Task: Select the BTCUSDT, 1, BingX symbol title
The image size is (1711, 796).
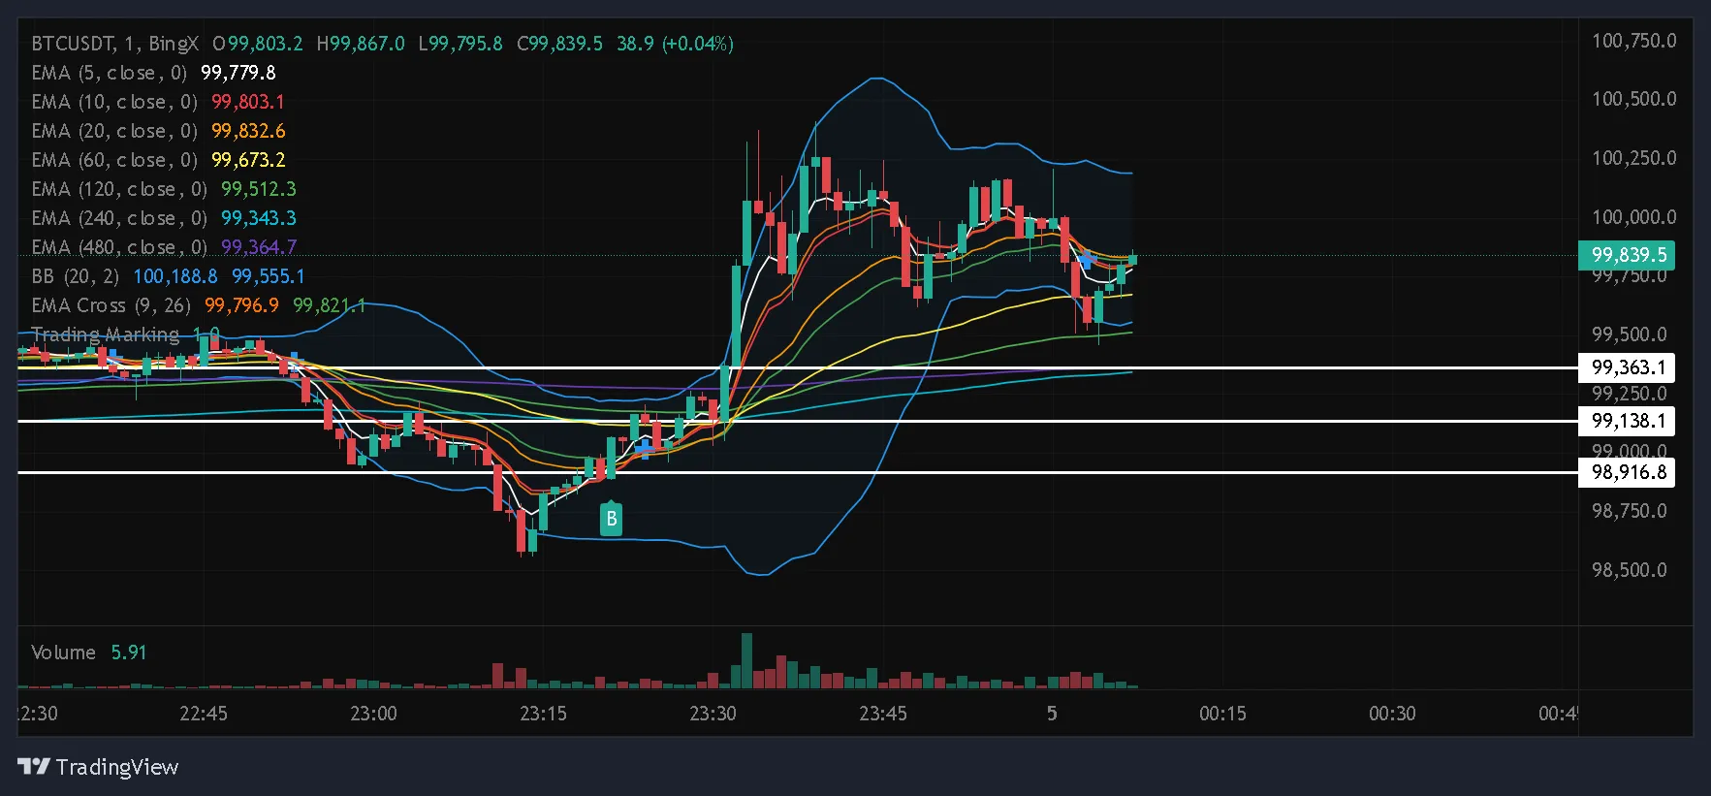Action: click(x=114, y=44)
